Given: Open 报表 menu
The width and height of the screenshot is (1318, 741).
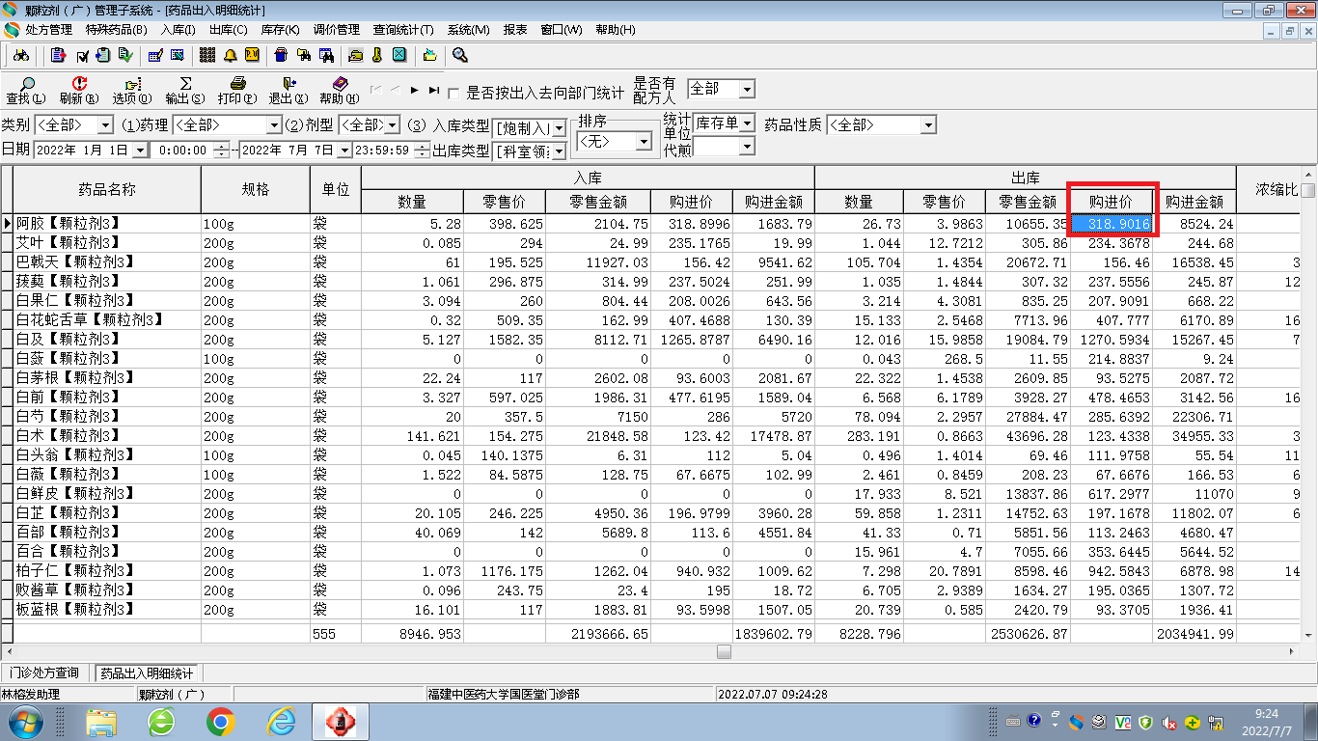Looking at the screenshot, I should click(x=515, y=30).
